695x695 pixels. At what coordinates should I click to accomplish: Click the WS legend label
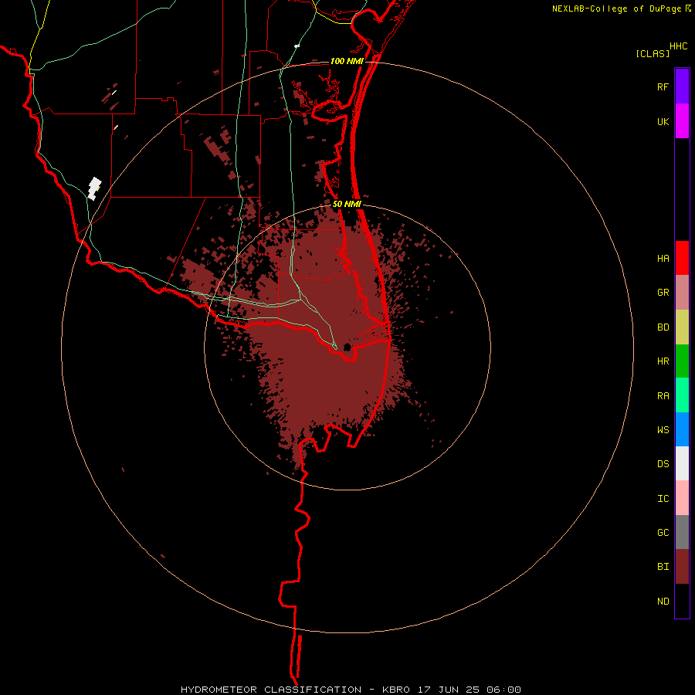pyautogui.click(x=663, y=429)
